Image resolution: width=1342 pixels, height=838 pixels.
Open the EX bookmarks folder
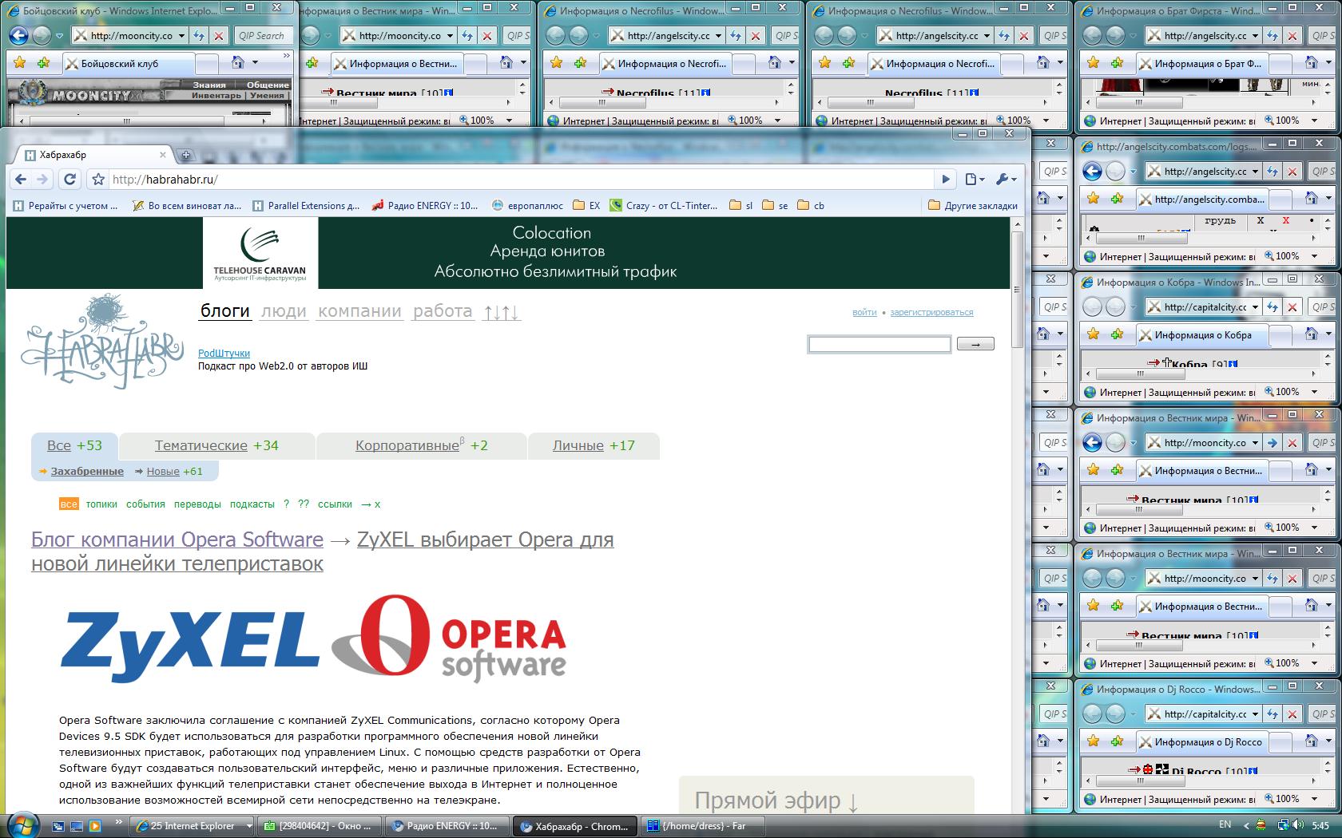tap(587, 206)
